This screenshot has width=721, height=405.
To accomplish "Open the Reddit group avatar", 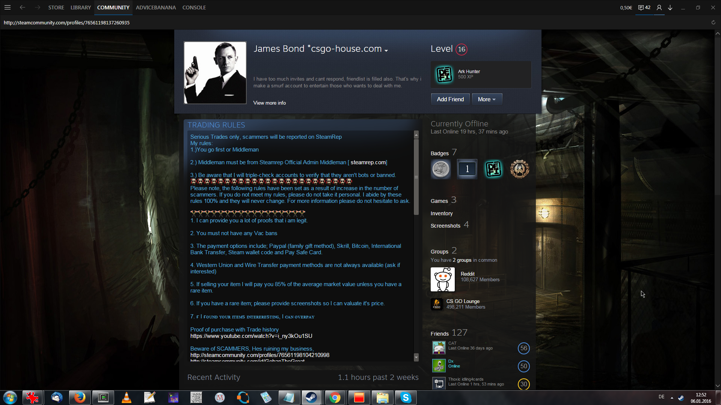I will 442,279.
